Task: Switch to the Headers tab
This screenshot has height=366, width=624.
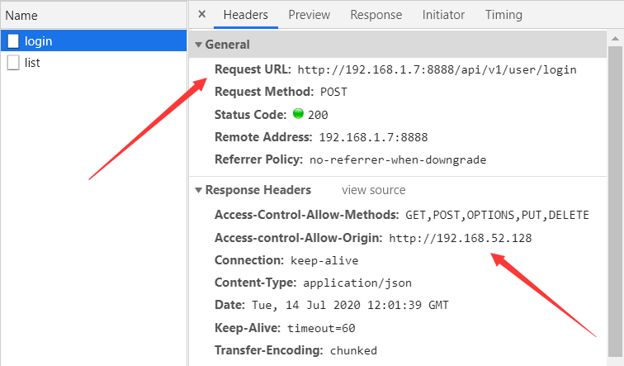Action: click(x=246, y=15)
